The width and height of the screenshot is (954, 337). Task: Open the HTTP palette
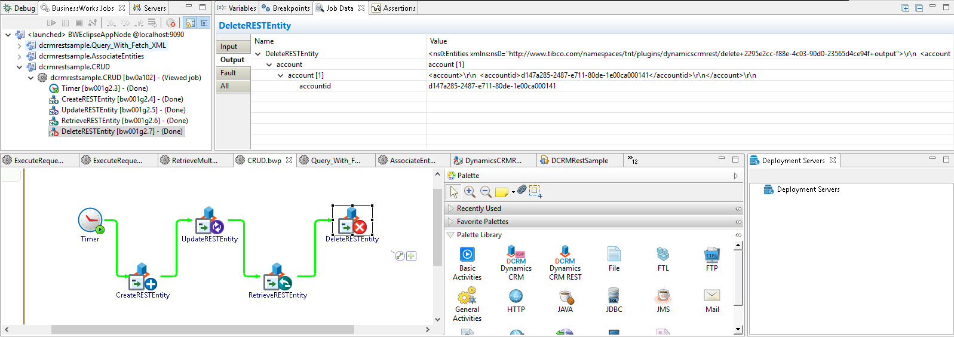coord(516,301)
